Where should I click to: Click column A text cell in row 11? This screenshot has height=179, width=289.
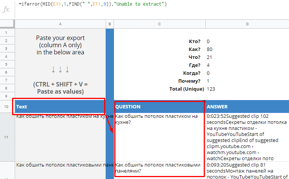60,137
